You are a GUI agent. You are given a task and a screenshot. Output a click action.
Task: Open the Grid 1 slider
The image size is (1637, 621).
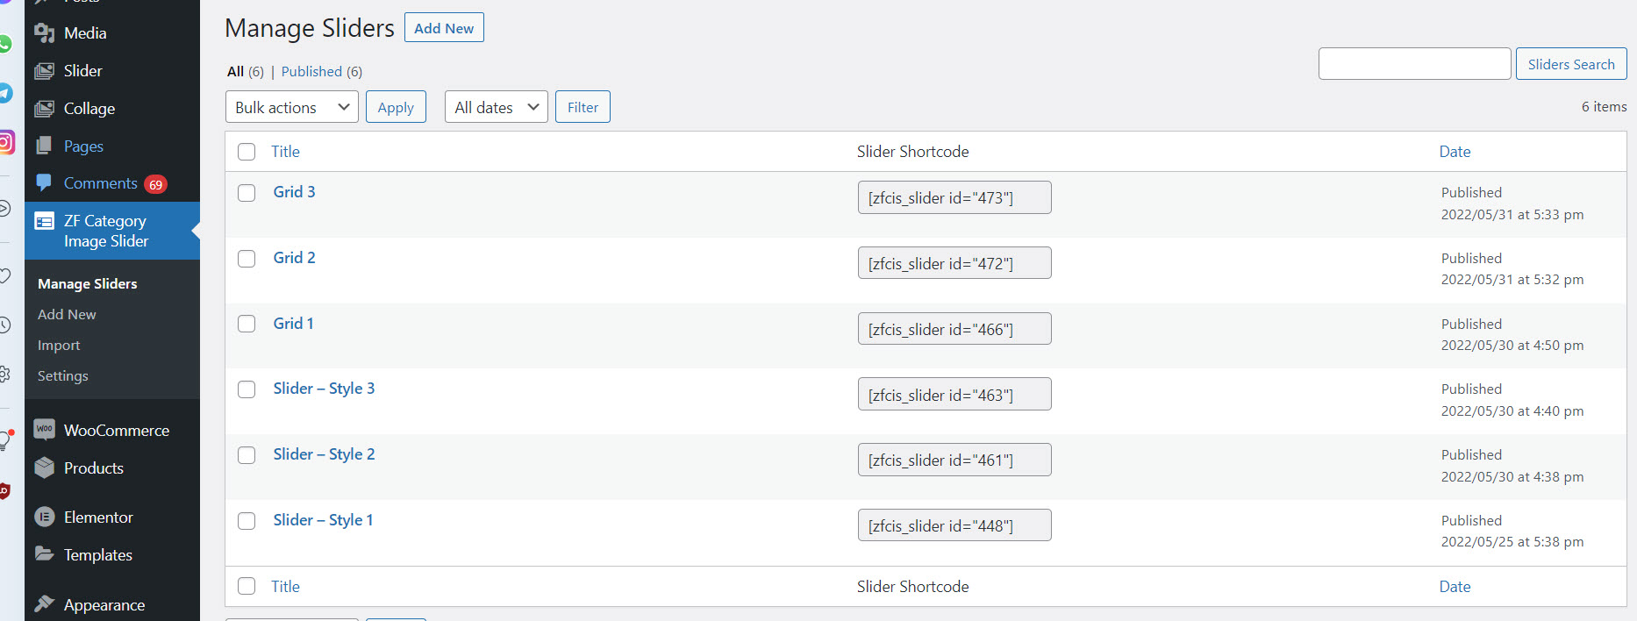(x=293, y=324)
